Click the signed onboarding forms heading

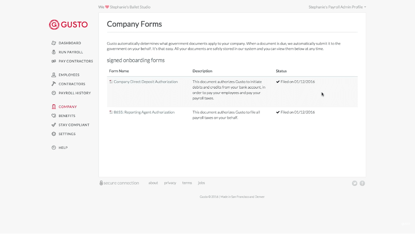(136, 60)
